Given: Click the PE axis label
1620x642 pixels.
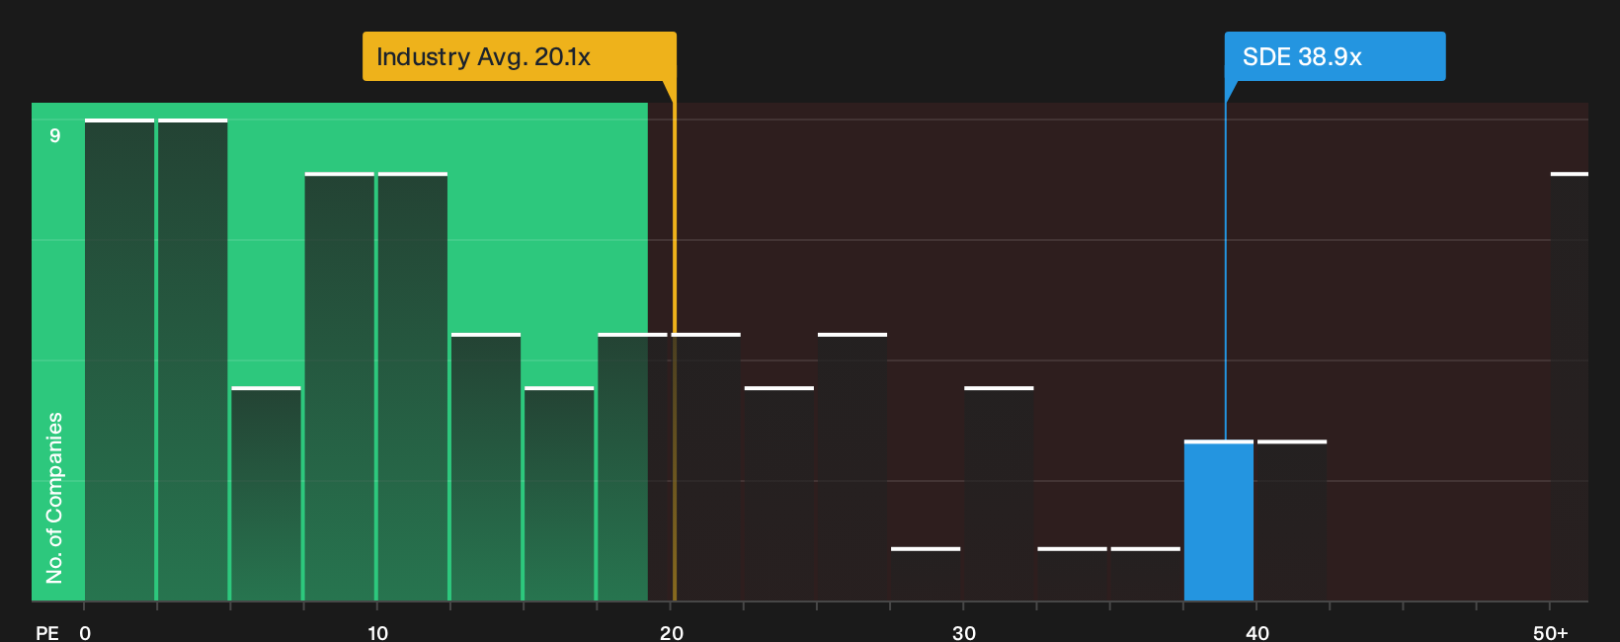Looking at the screenshot, I should tap(47, 633).
